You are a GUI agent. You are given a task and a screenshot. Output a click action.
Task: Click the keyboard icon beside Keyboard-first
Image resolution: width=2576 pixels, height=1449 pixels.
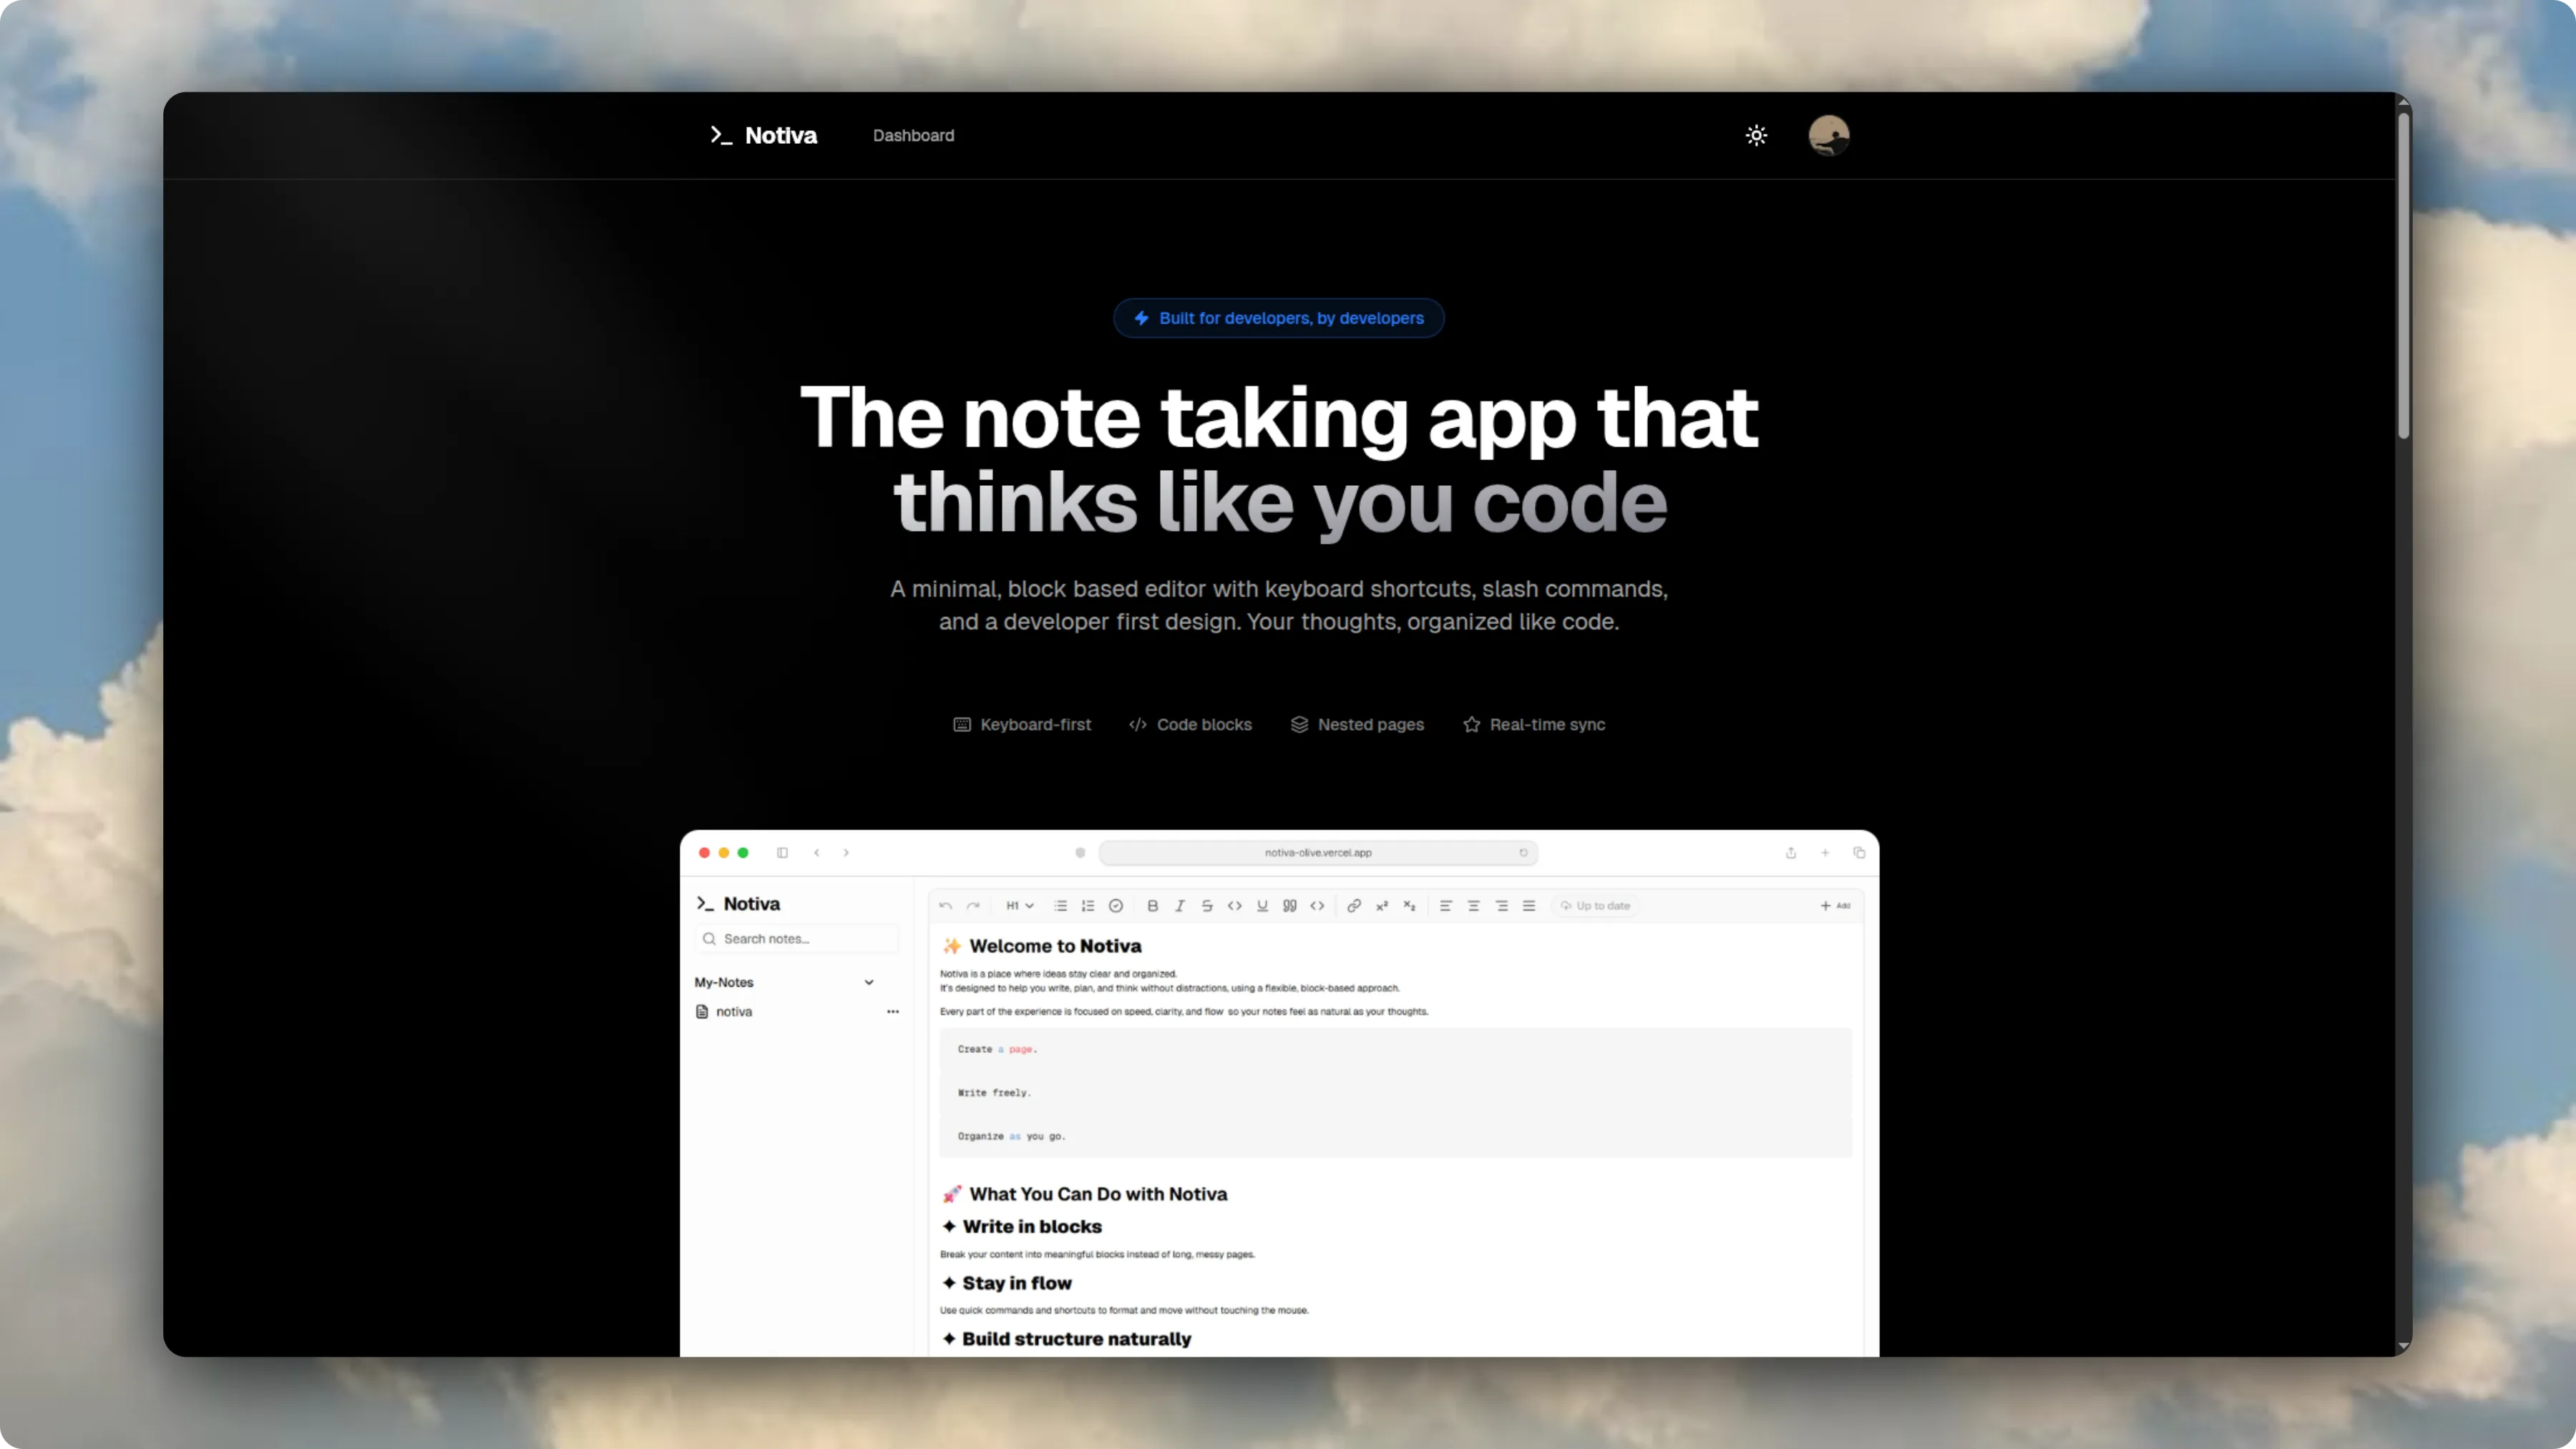coord(962,724)
